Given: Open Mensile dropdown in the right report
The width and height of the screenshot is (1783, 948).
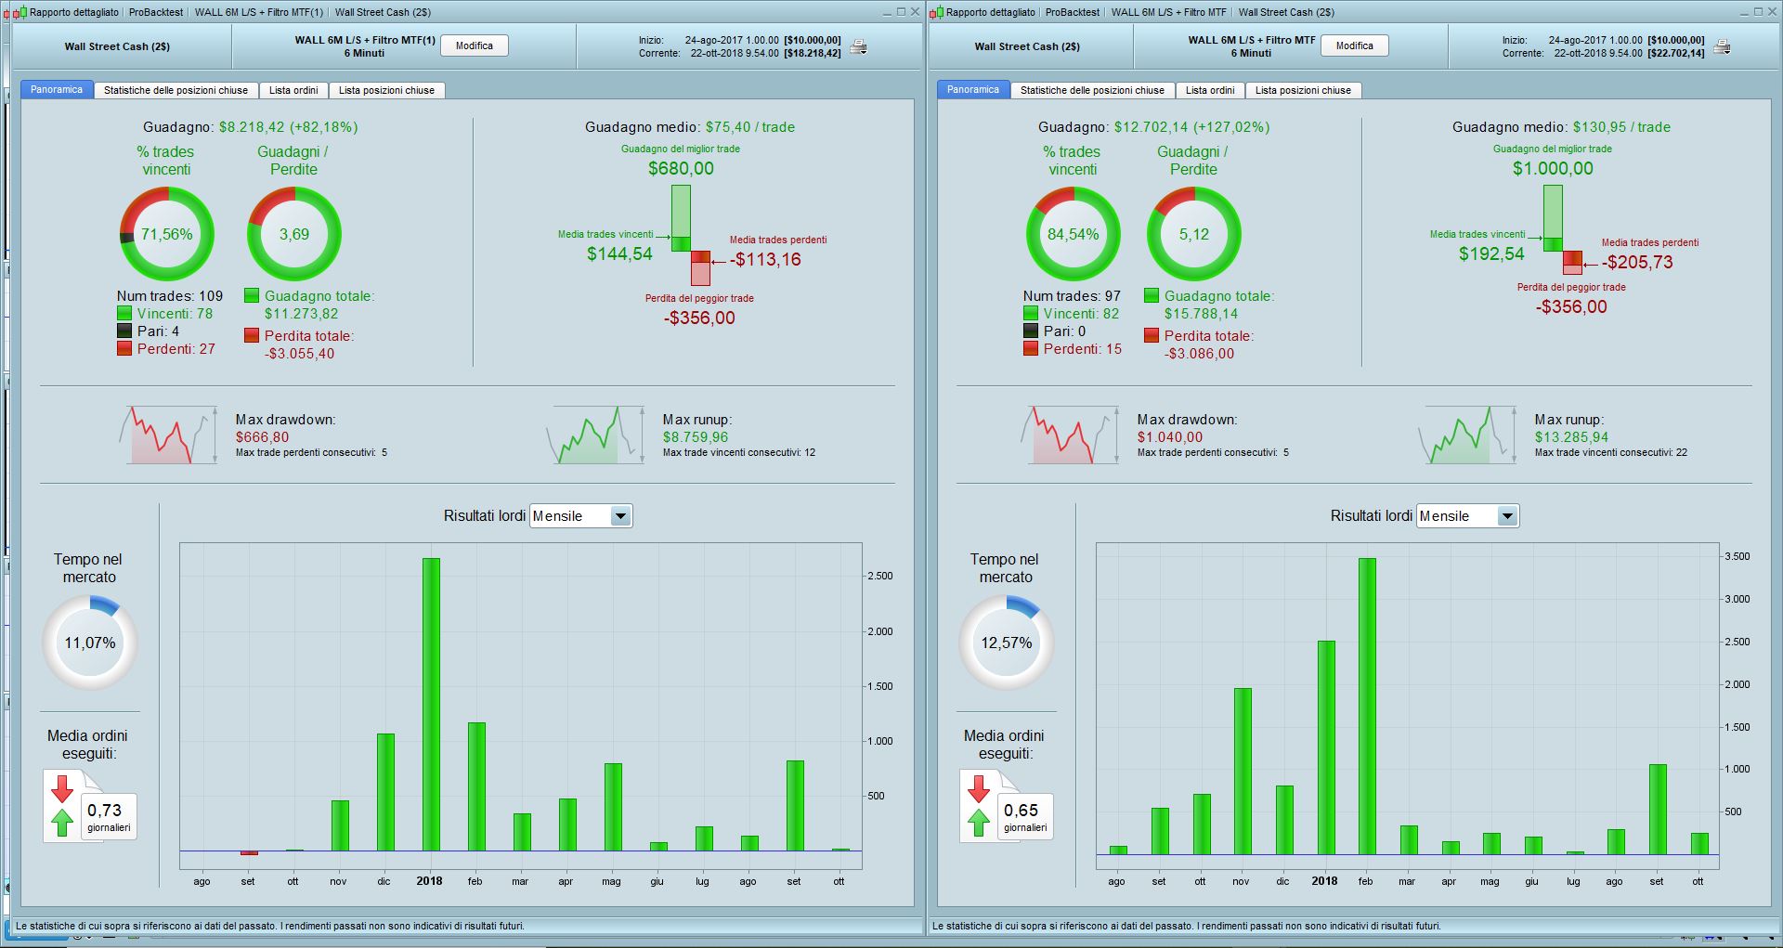Looking at the screenshot, I should (x=1467, y=516).
